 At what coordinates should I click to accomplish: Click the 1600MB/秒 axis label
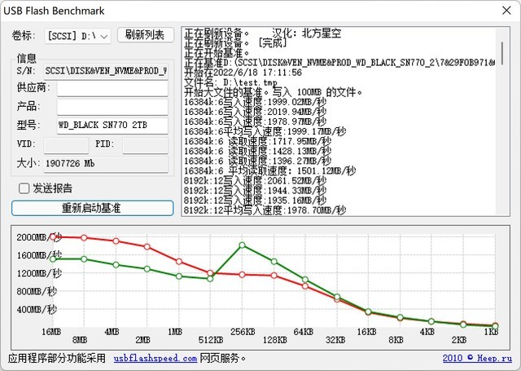click(x=39, y=255)
